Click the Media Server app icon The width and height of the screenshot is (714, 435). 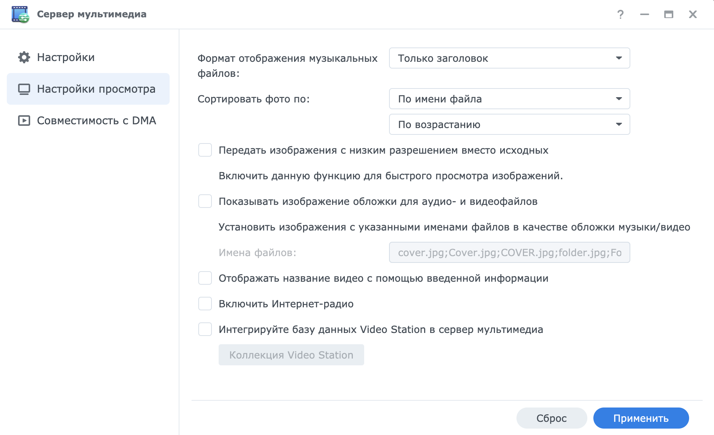(20, 14)
